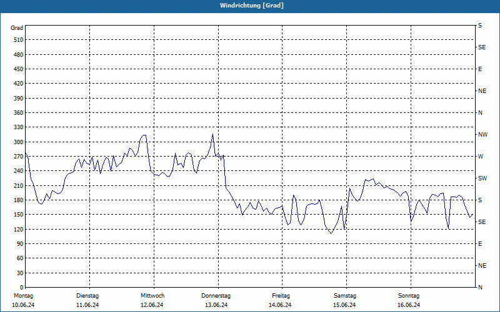
Task: Click the date label 13.06.24
Action: coord(216,305)
